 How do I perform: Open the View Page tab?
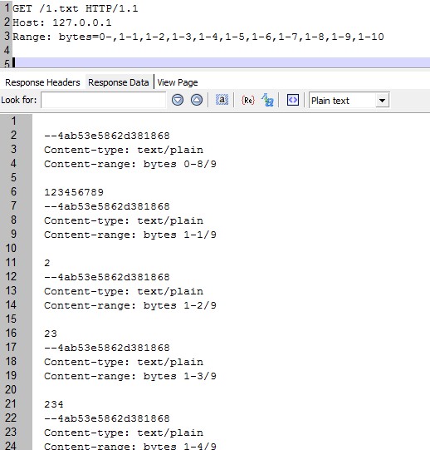[x=178, y=82]
